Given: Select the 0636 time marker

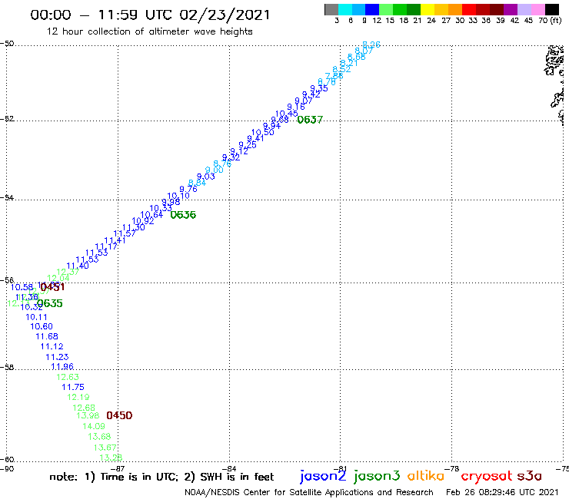Looking at the screenshot, I should (183, 215).
